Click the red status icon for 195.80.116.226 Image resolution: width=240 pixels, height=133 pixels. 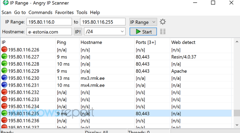click(4, 50)
